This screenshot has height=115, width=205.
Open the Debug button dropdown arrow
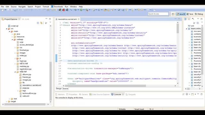(x=78, y=10)
